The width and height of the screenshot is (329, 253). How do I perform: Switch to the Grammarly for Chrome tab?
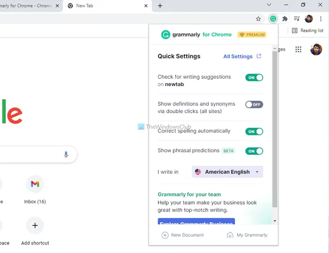click(25, 6)
